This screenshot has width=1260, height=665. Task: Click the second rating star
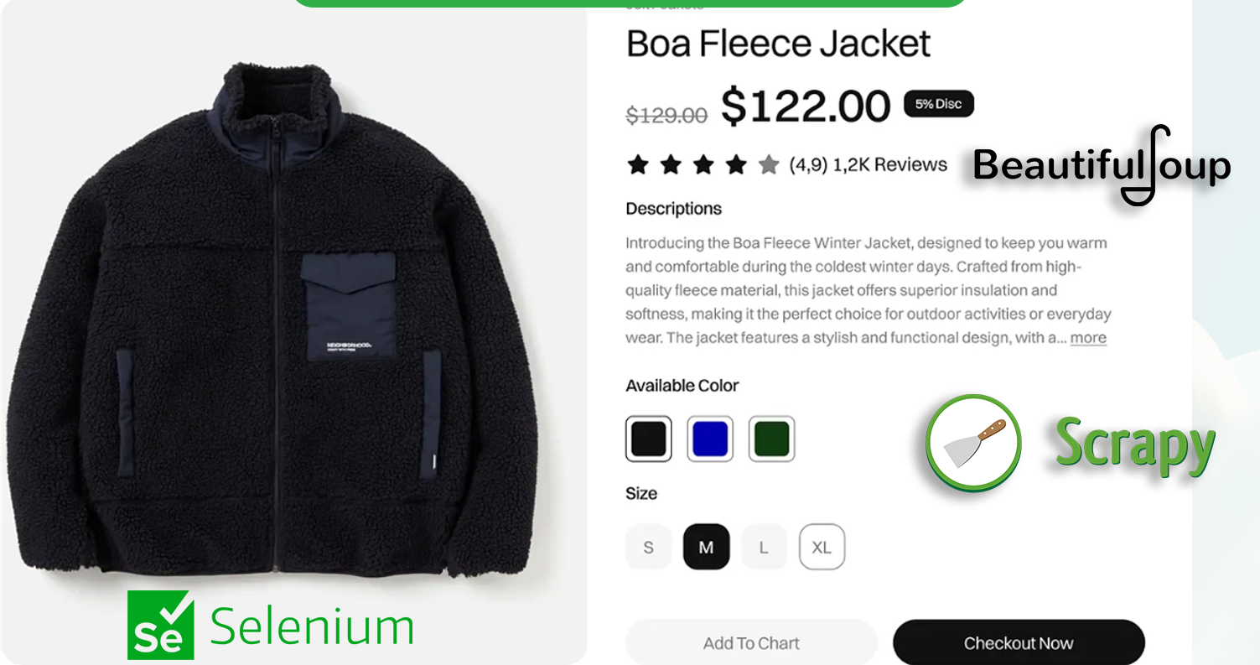tap(671, 165)
